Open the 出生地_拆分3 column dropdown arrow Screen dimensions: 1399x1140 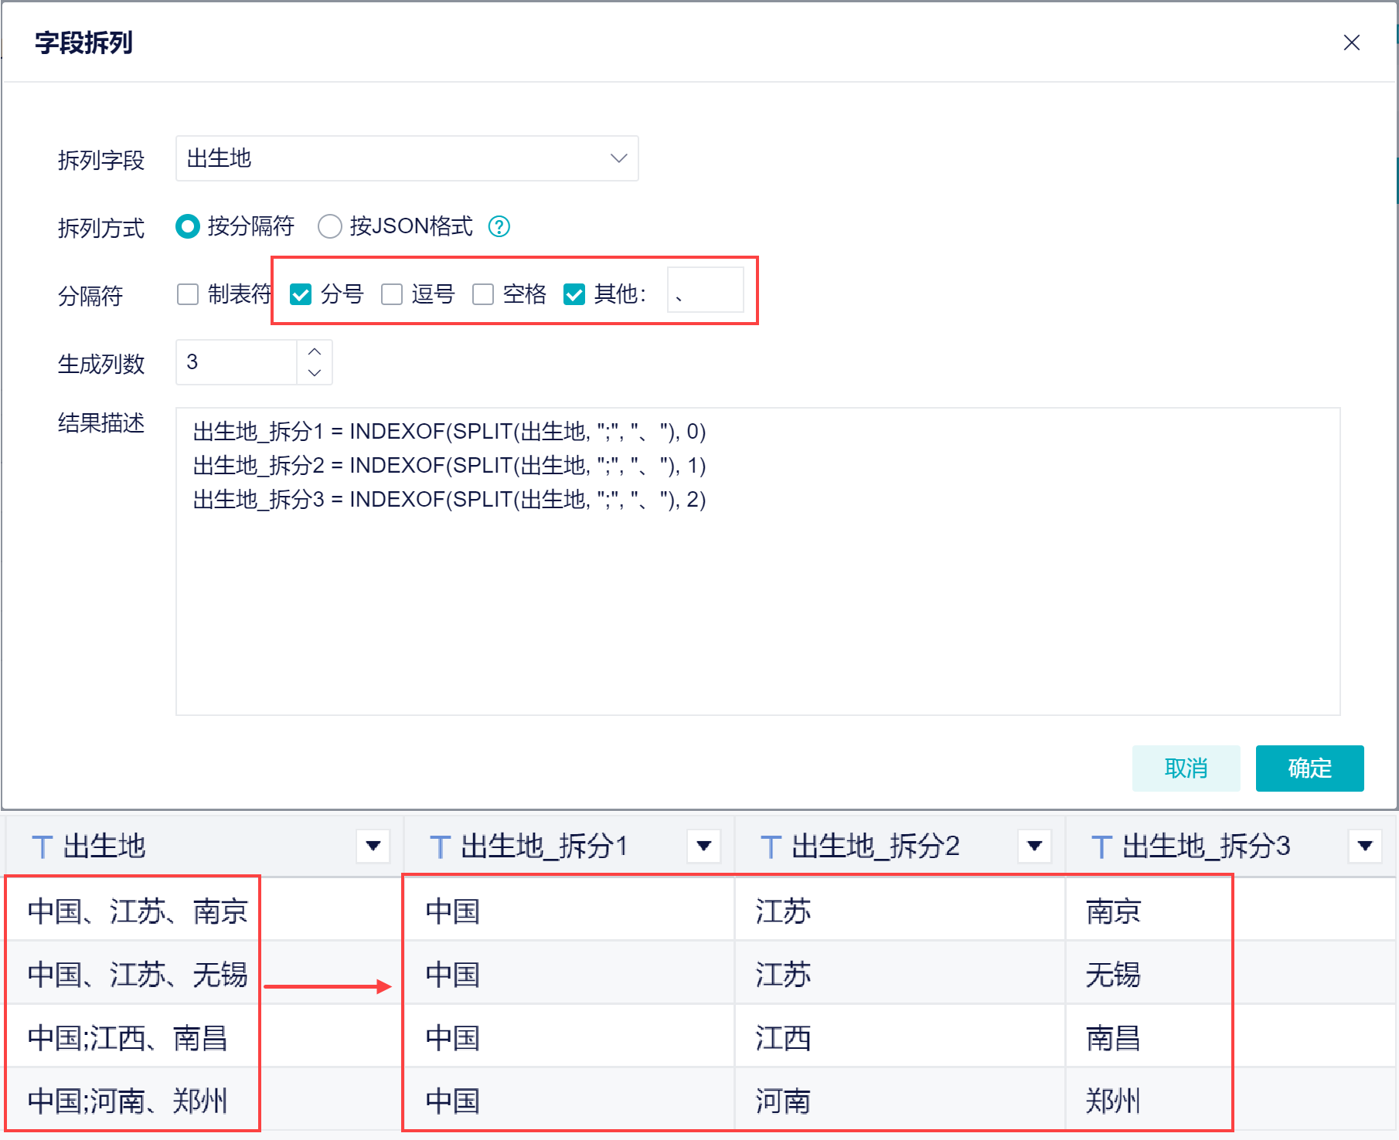tap(1365, 846)
